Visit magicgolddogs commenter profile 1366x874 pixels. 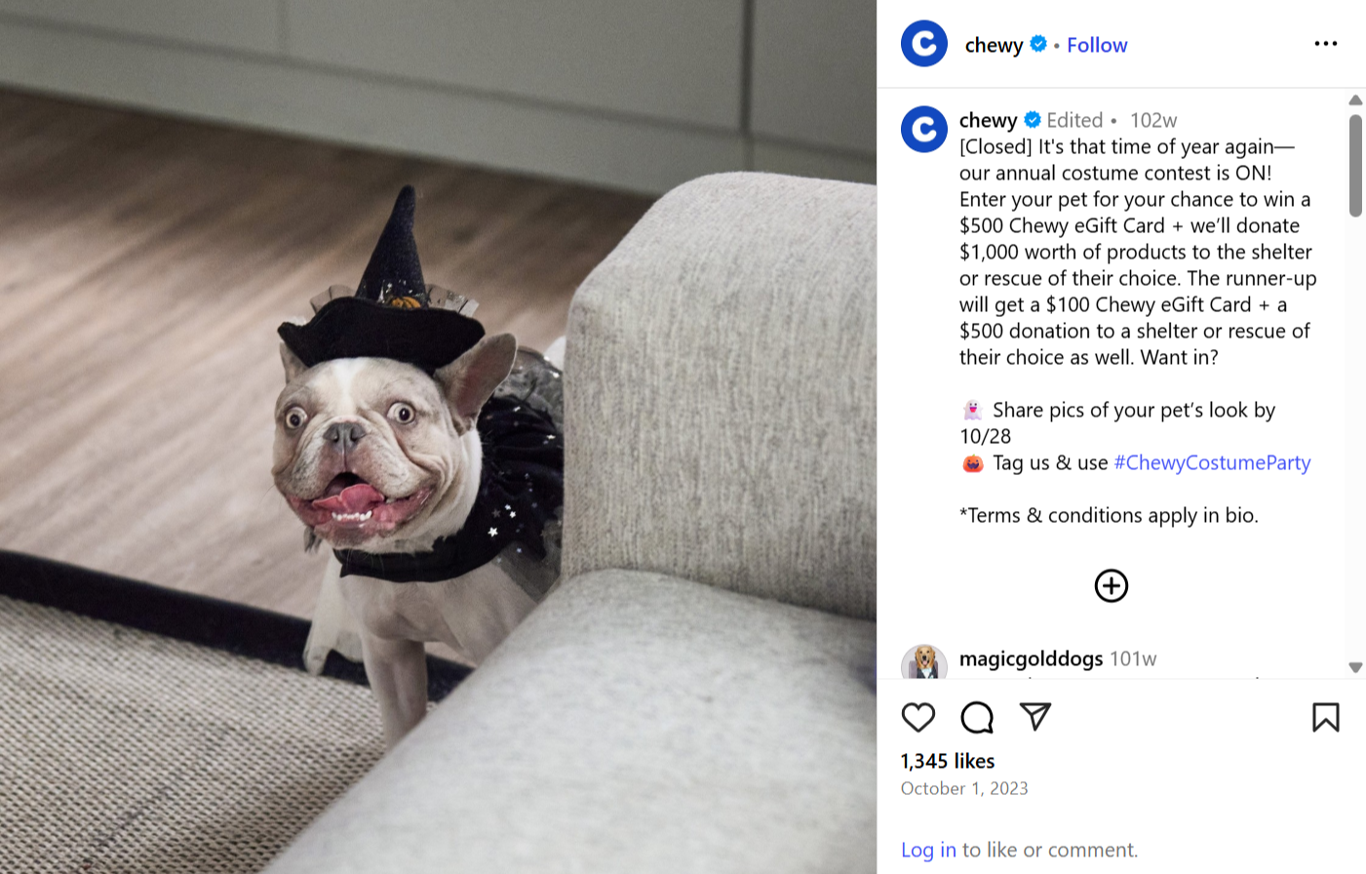(x=1031, y=658)
